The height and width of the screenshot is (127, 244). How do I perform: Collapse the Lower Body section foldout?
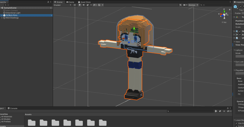click(x=234, y=120)
